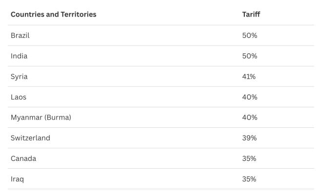
Task: Click Laos's 40% tariff value
Action: [x=250, y=97]
